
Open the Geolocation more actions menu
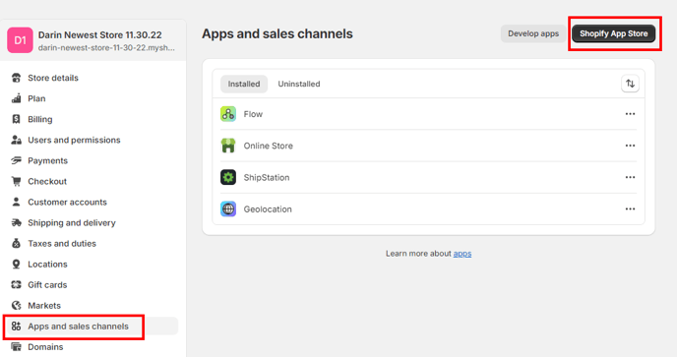coord(630,208)
